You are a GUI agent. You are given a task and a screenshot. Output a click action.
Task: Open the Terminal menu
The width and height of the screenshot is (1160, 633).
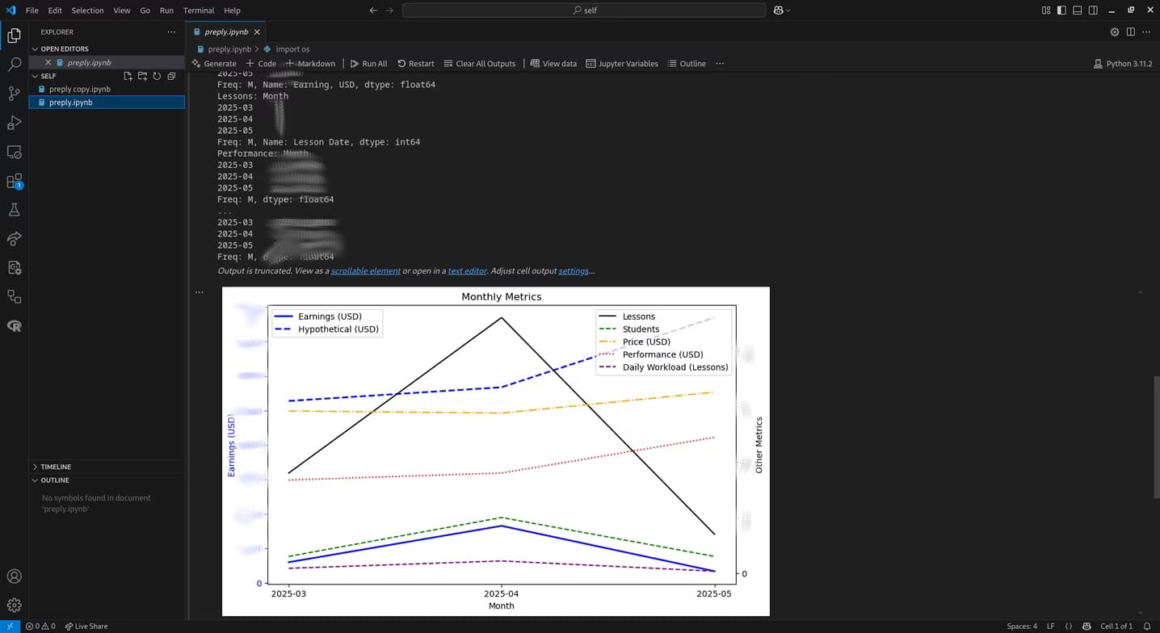point(198,10)
